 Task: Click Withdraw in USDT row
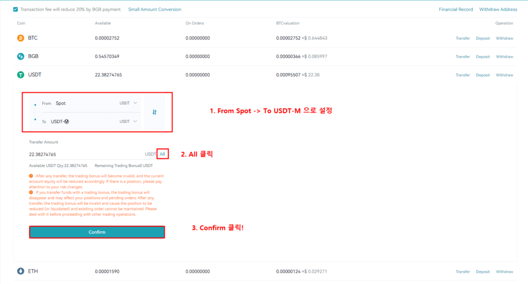504,75
